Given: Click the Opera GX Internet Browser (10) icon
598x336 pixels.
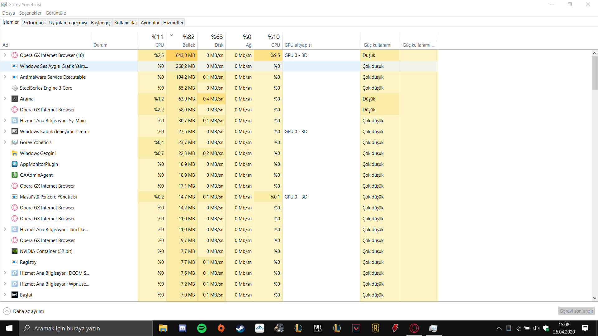Looking at the screenshot, I should click(15, 55).
